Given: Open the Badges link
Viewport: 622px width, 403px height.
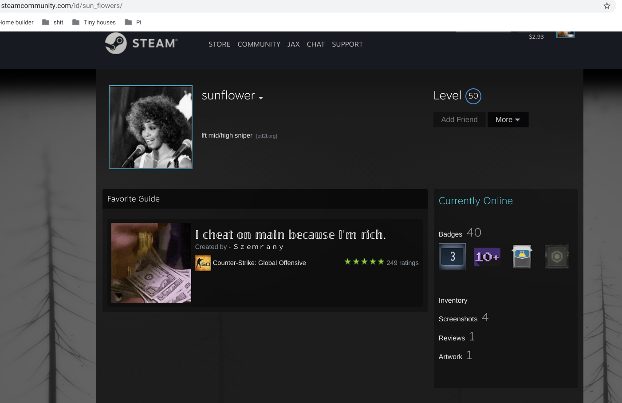Looking at the screenshot, I should tap(450, 234).
